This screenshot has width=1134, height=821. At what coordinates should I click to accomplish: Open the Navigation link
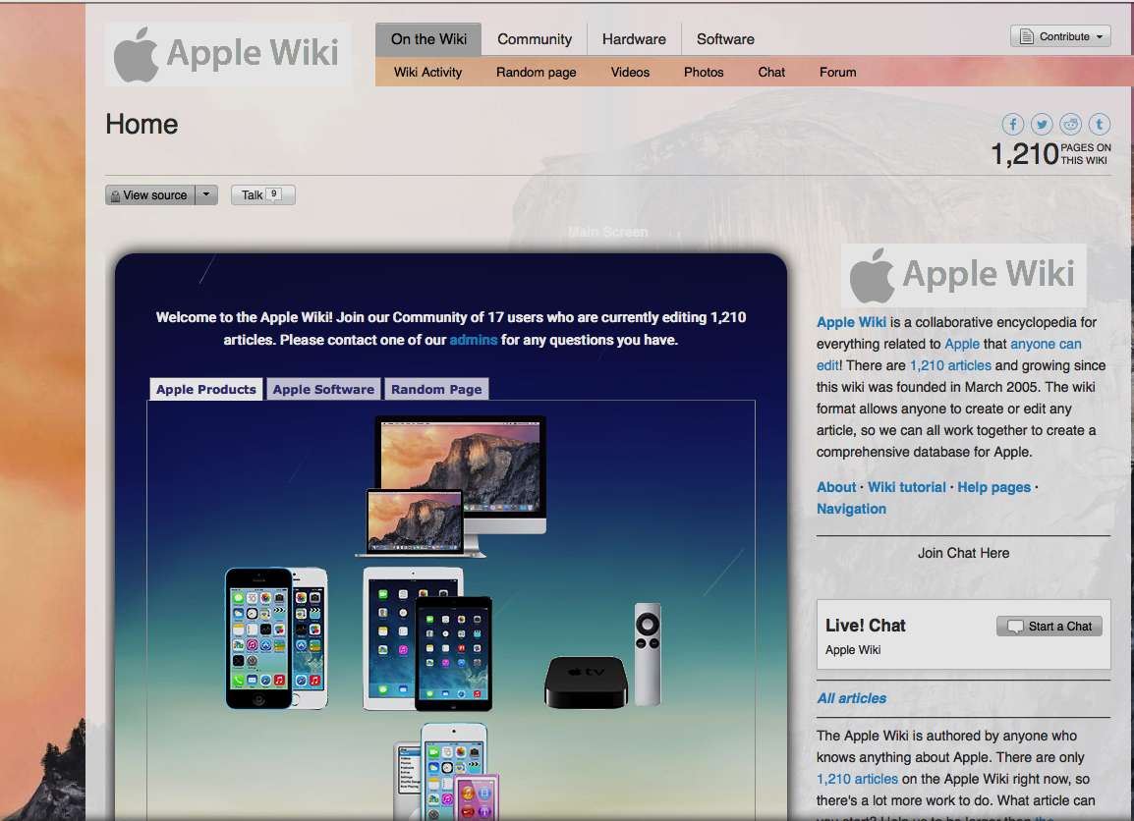pos(851,509)
